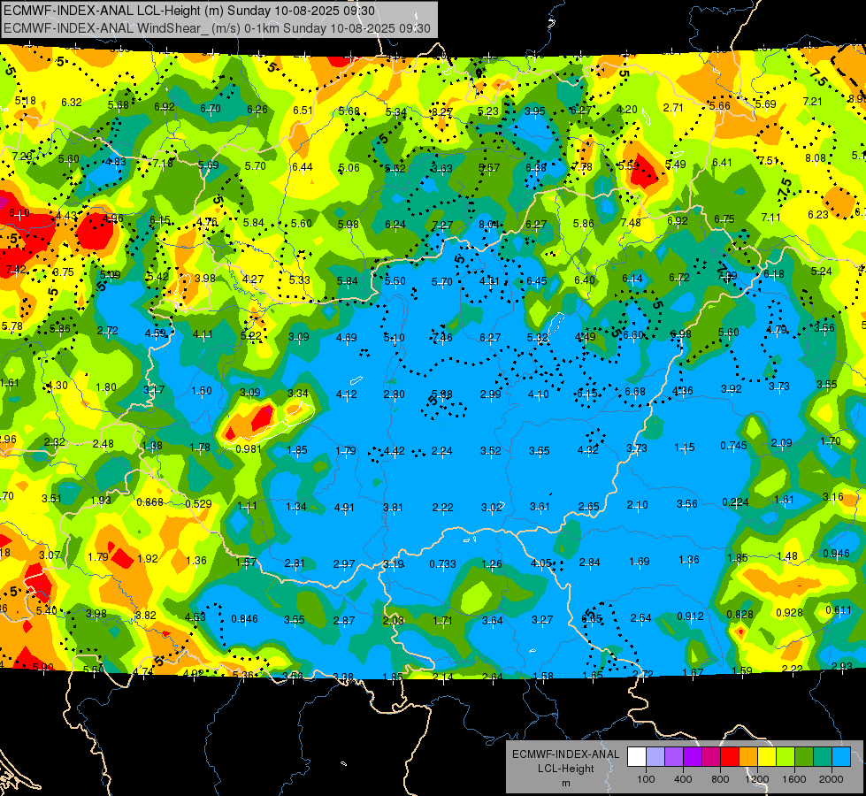Click the wind shear value 0.224
This screenshot has height=796, width=866.
736,502
